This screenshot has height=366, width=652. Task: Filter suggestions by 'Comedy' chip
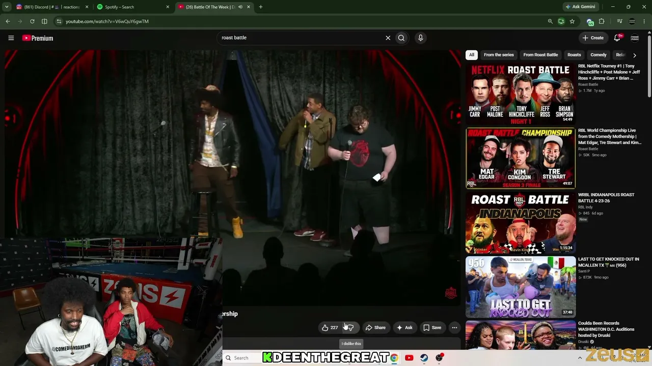(x=599, y=55)
